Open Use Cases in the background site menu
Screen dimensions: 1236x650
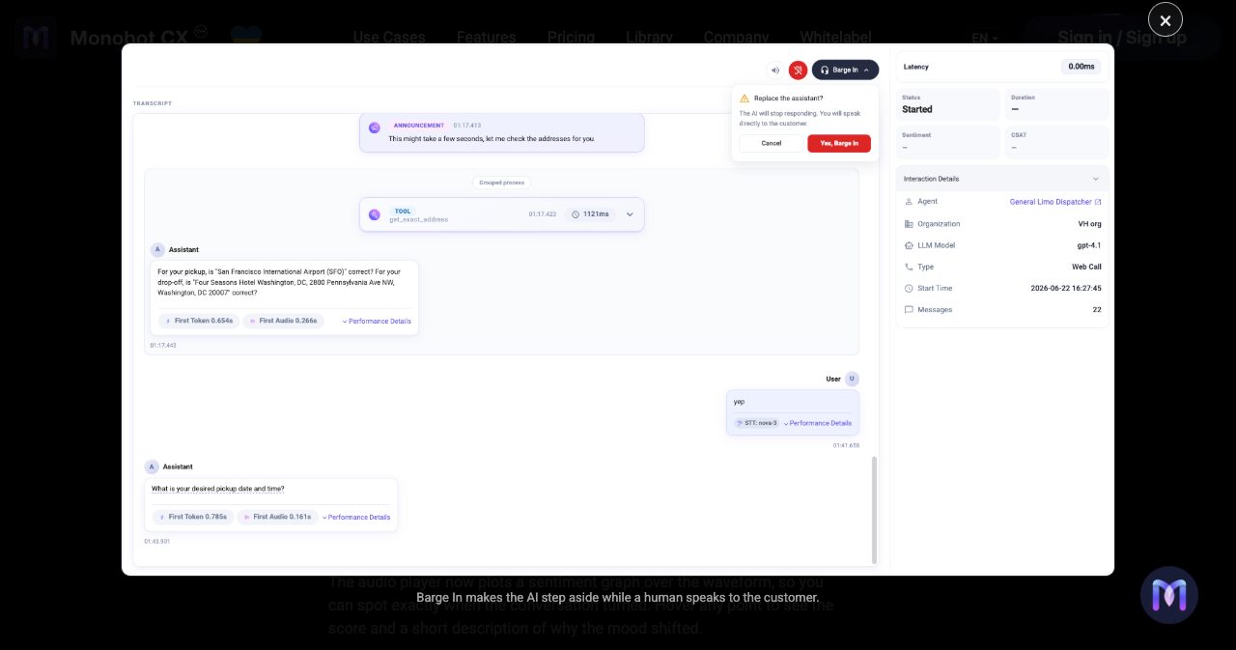pyautogui.click(x=389, y=38)
